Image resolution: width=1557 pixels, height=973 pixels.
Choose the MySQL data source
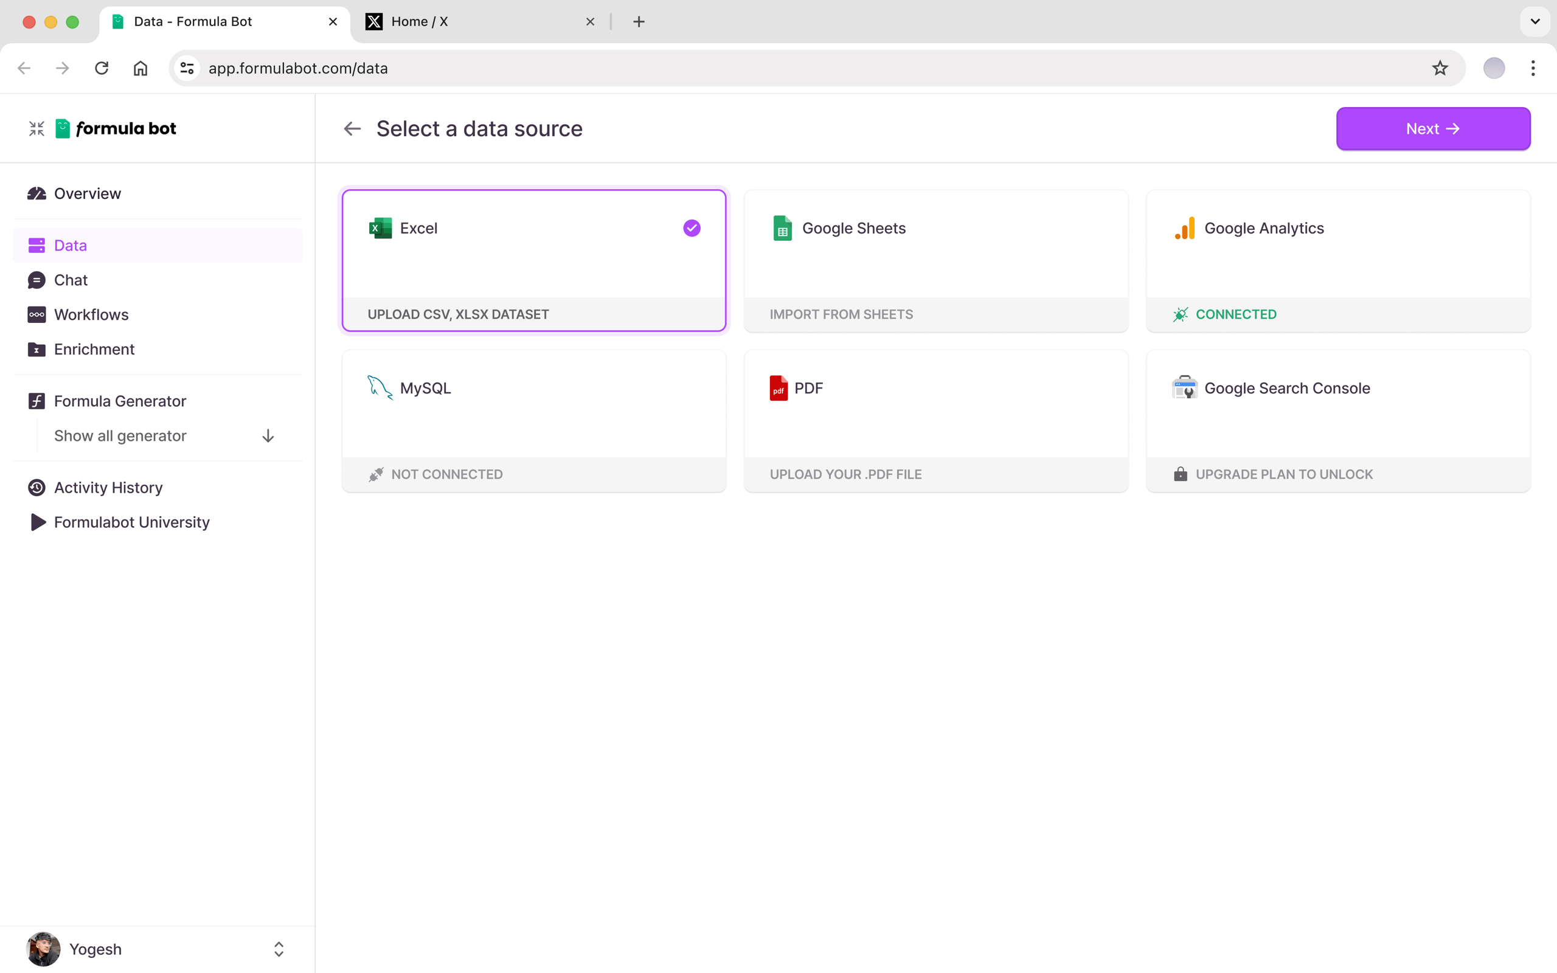click(534, 421)
